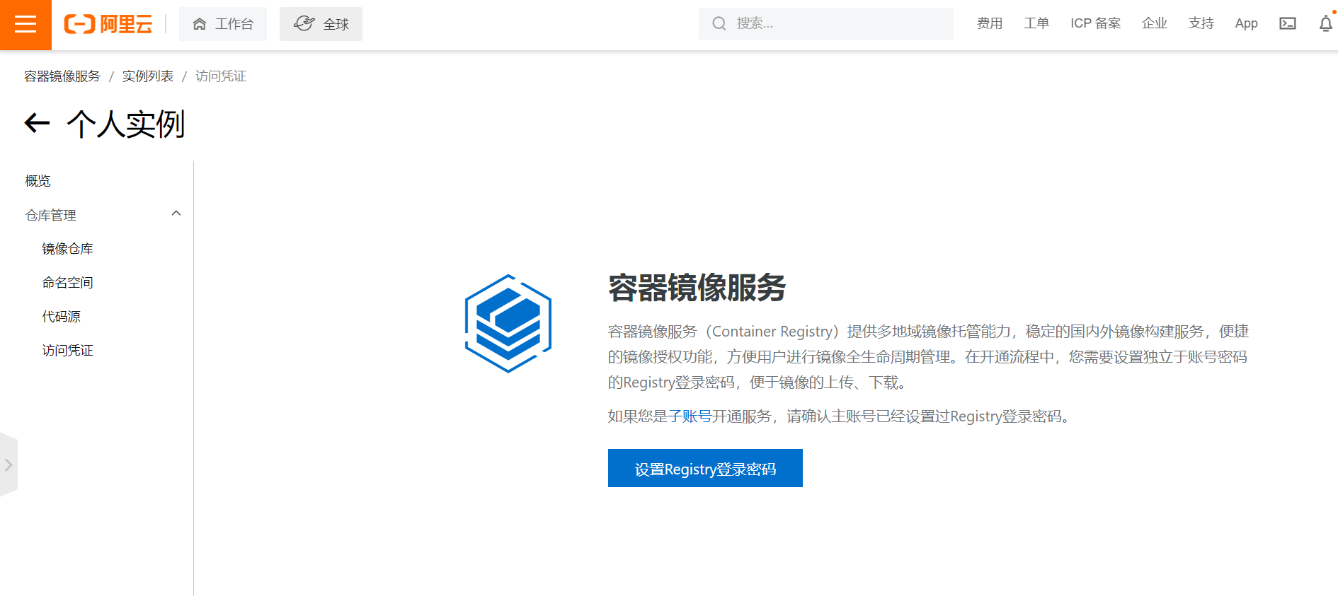
Task: Click the 容器镜像服务 heading
Action: coord(697,288)
